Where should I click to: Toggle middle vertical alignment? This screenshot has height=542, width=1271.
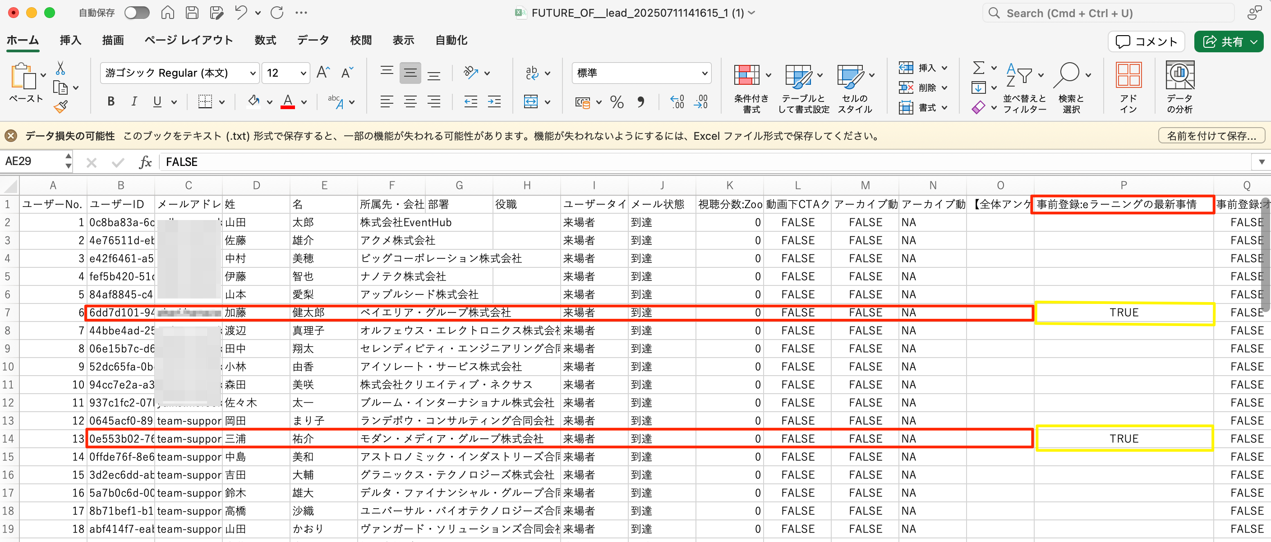click(410, 73)
